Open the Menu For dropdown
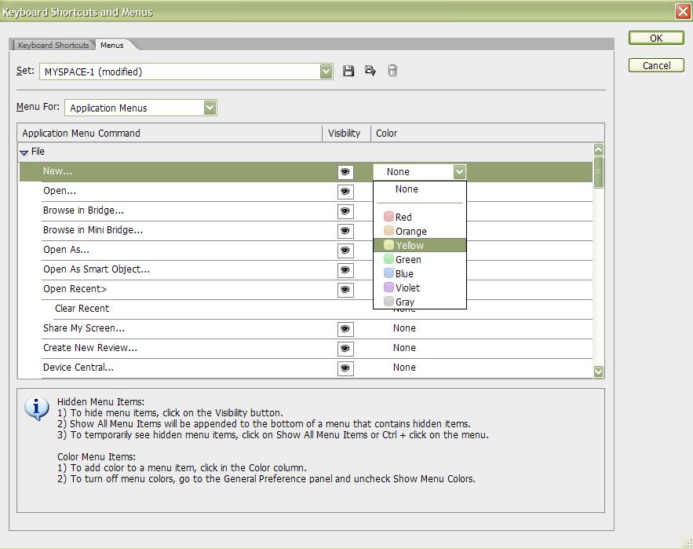The width and height of the screenshot is (693, 549). click(x=209, y=107)
